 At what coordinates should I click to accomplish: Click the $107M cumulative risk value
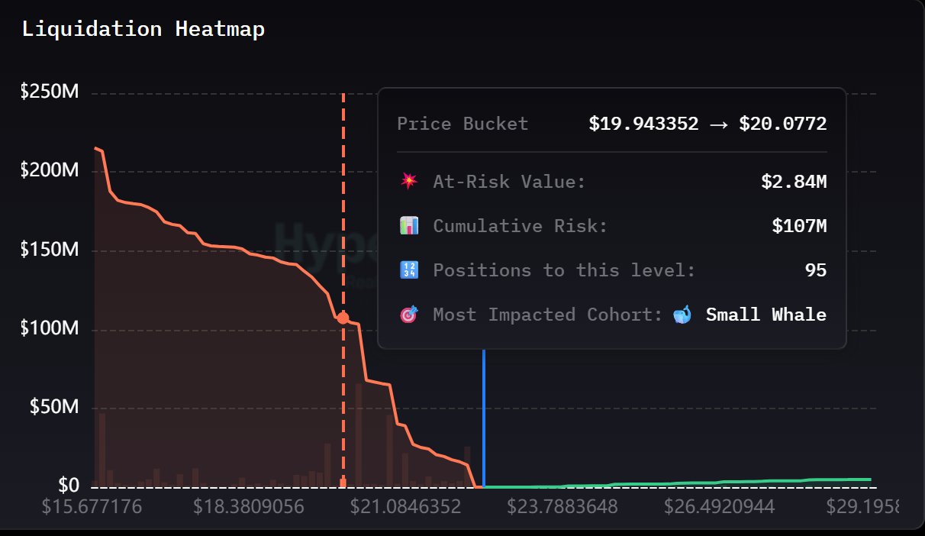click(799, 226)
